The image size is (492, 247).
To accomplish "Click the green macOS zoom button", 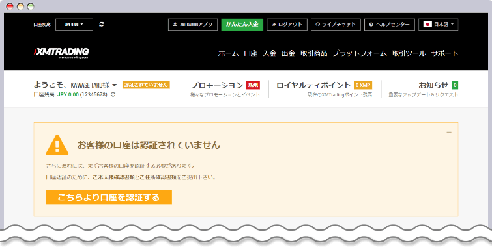I will [x=31, y=6].
